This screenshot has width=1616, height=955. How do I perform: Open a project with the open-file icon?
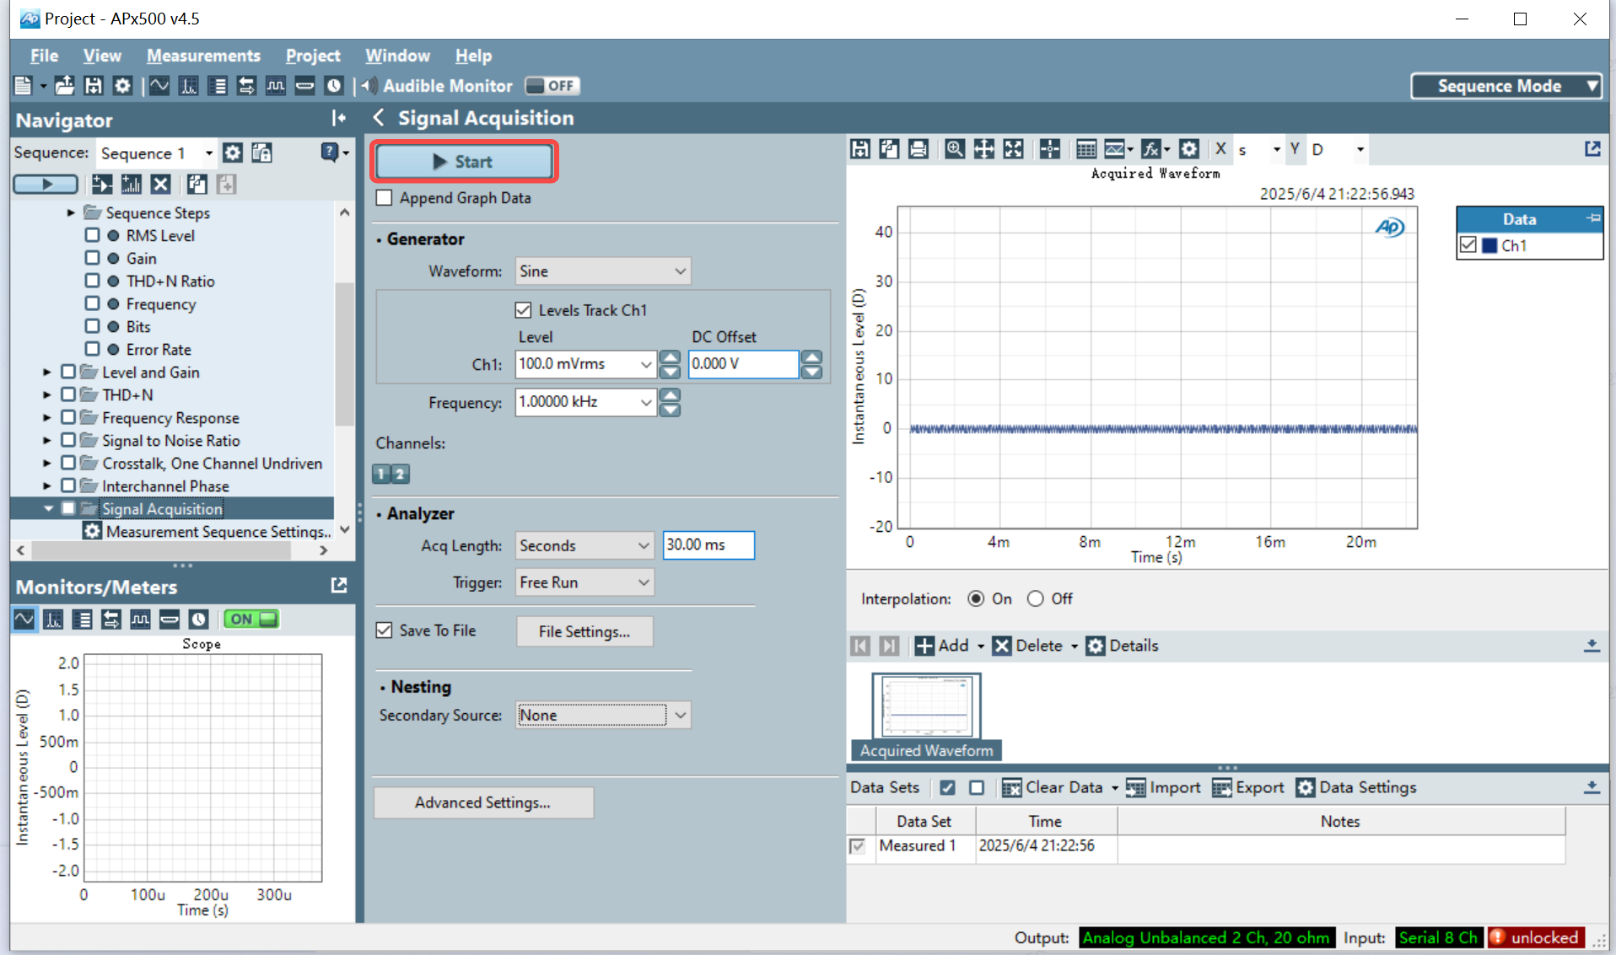pos(64,86)
